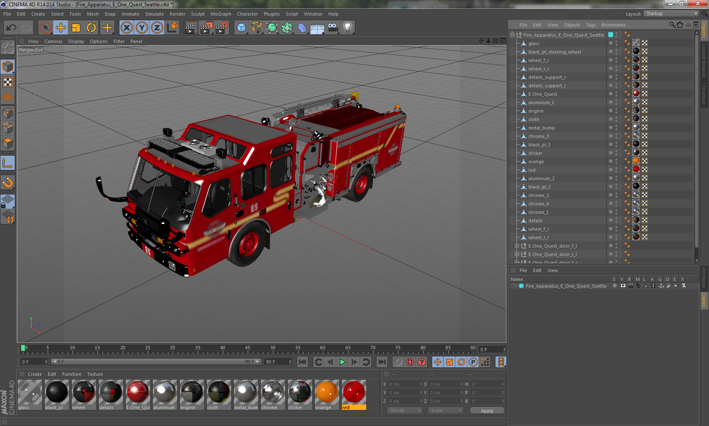
Task: Activate the Move tool in toolbar
Action: pyautogui.click(x=61, y=28)
